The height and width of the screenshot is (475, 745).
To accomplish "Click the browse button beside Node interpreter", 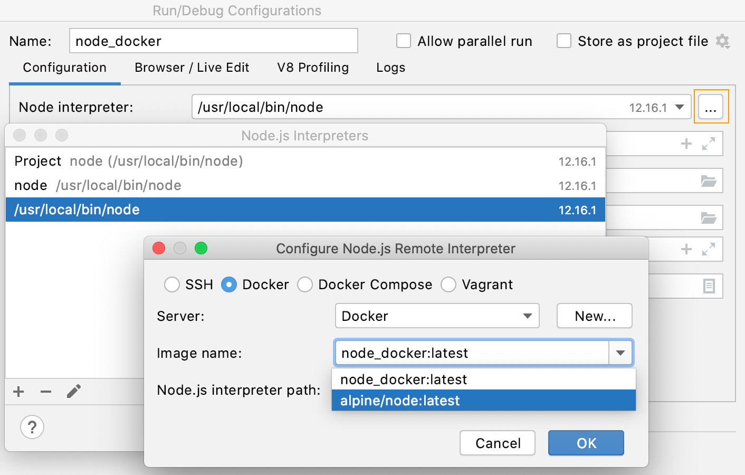I will [711, 107].
